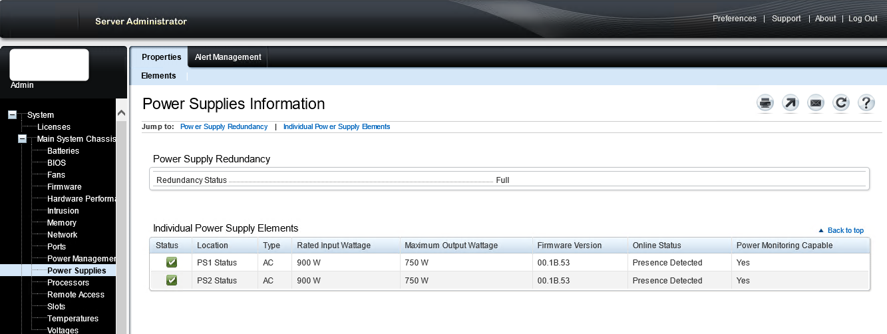Click the Print icon
The image size is (887, 334).
(x=765, y=103)
